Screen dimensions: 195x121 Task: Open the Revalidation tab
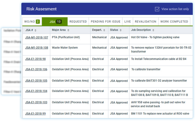pos(145,22)
